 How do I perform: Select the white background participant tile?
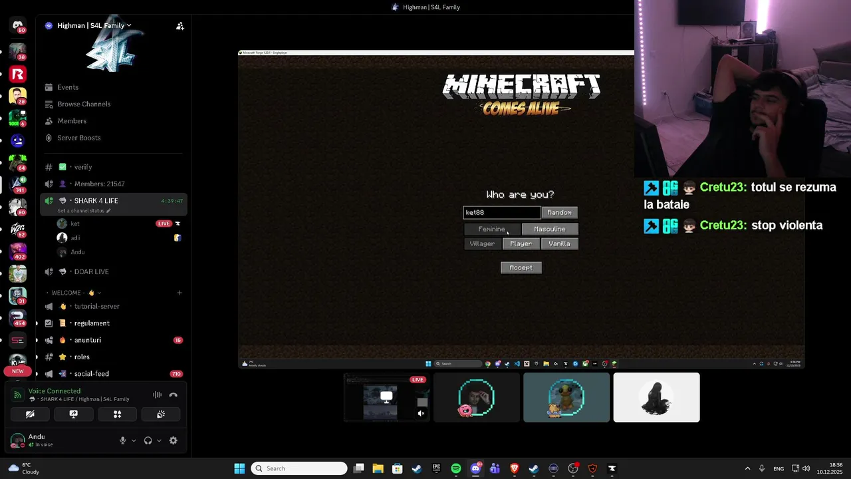point(656,398)
